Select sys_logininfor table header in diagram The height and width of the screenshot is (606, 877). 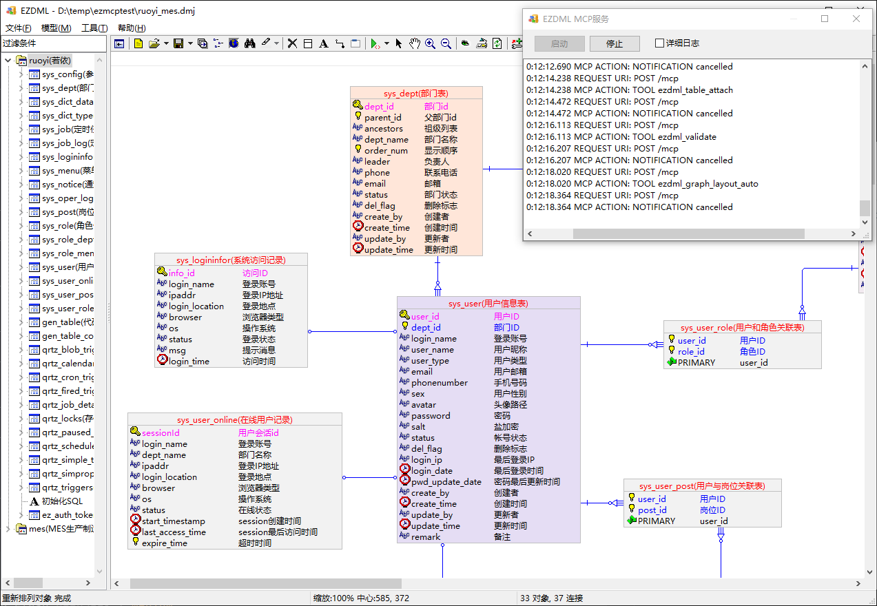point(231,260)
